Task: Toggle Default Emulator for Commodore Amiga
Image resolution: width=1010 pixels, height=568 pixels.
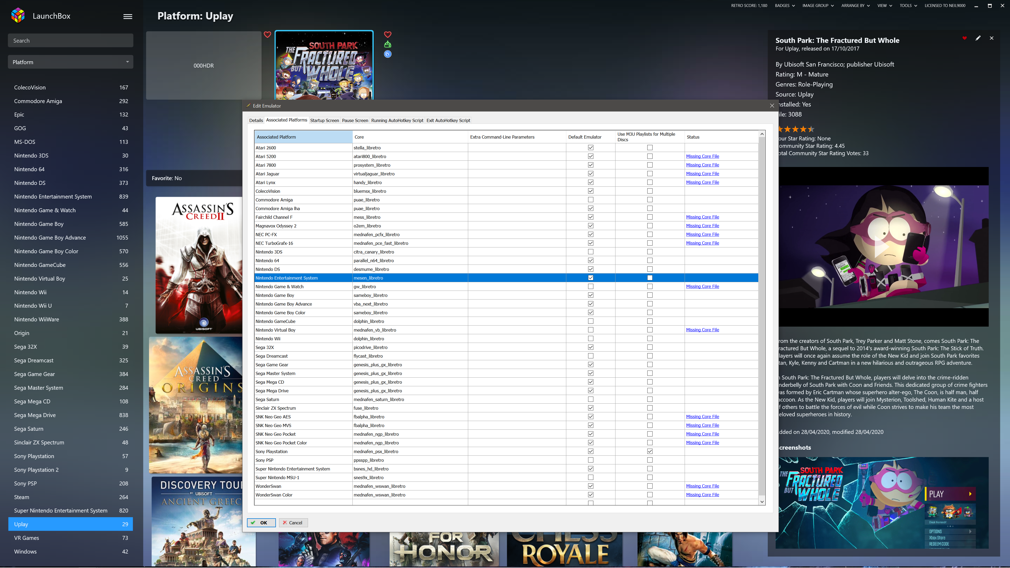Action: point(590,200)
